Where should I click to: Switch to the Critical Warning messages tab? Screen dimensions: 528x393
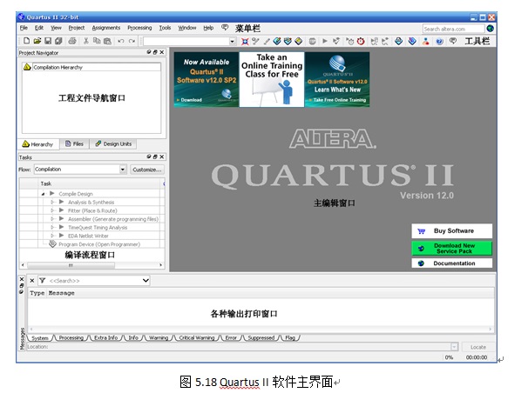pyautogui.click(x=197, y=337)
